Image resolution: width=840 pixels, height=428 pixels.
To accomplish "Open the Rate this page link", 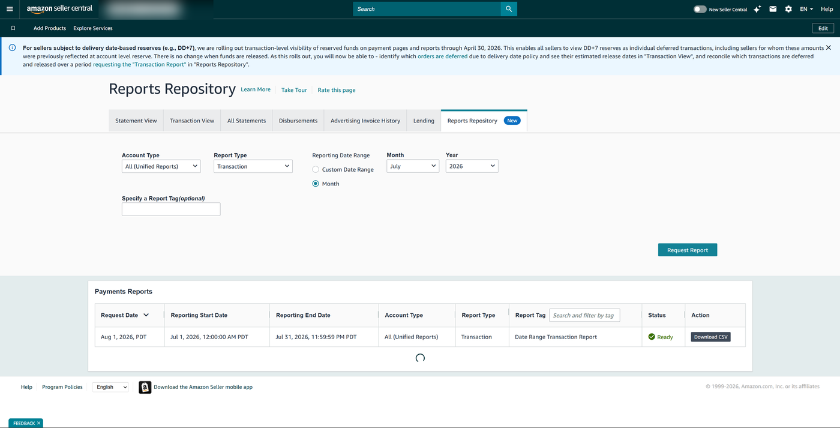I will point(337,90).
